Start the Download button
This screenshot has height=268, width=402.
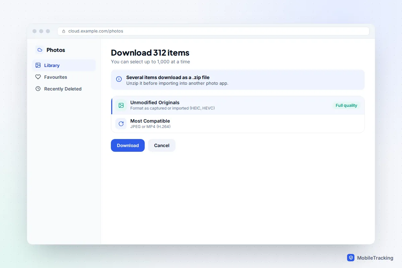128,145
